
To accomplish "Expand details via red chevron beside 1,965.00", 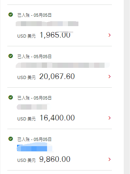I will point(109,35).
